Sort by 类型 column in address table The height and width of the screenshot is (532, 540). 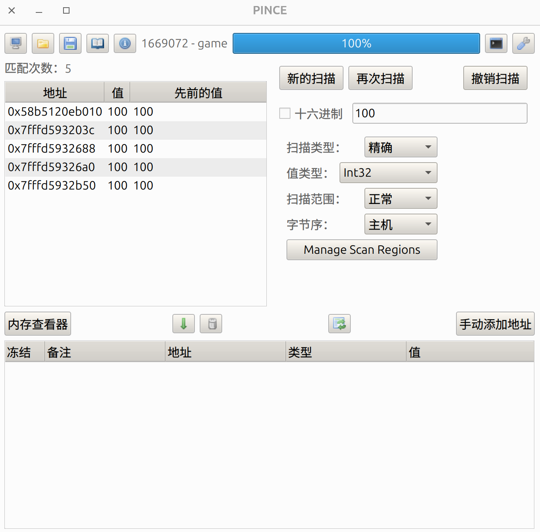[x=346, y=352]
